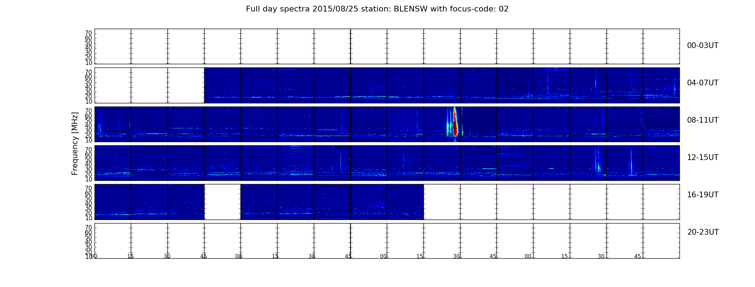Click the 60 MHz tick label of the 20-23UT panel
The height and width of the screenshot is (287, 755).
(x=88, y=232)
